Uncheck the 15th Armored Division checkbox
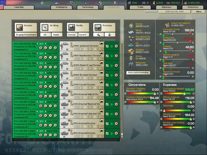Screen dimensions: 207x155 tap(107, 124)
